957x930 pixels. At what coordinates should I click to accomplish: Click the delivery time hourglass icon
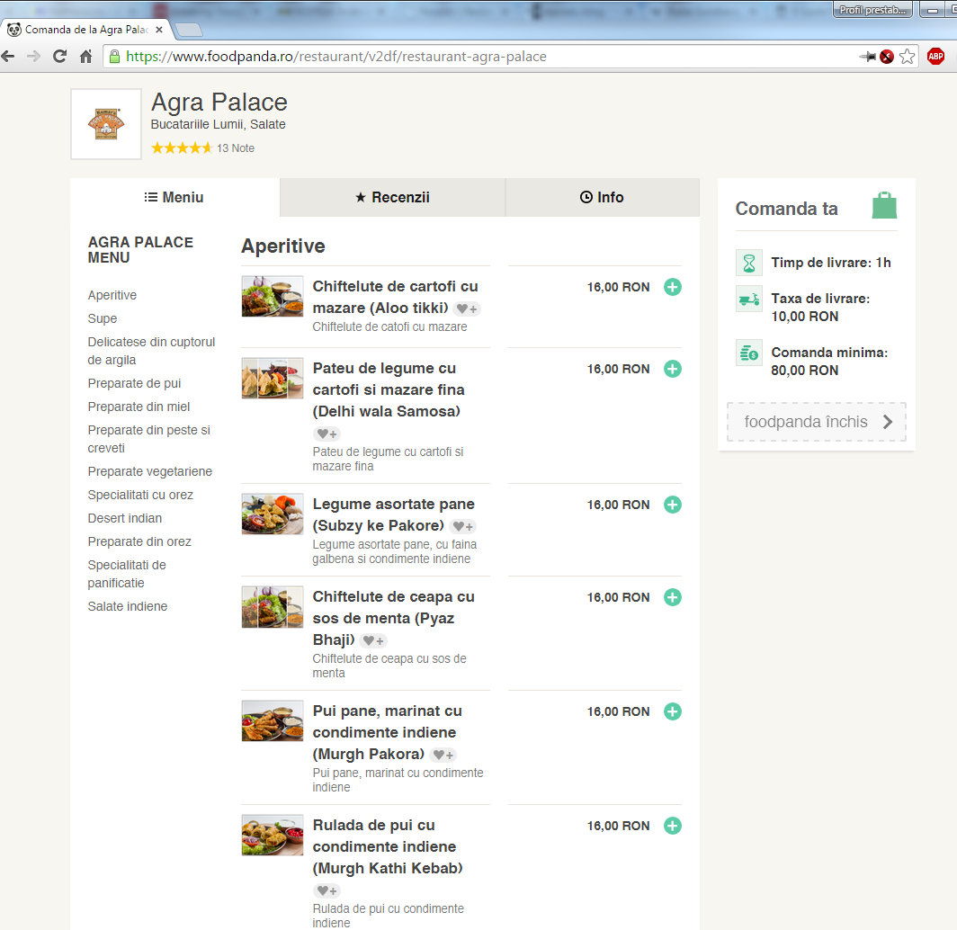749,263
